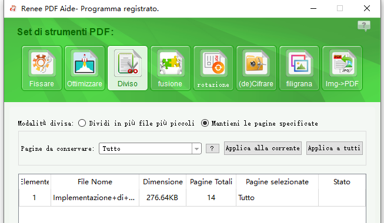Click 'Applica alla corrente' button
384x223 pixels.
point(262,148)
